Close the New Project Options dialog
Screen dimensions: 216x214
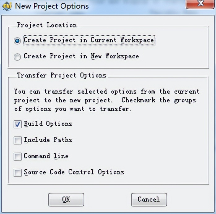[x=201, y=4]
